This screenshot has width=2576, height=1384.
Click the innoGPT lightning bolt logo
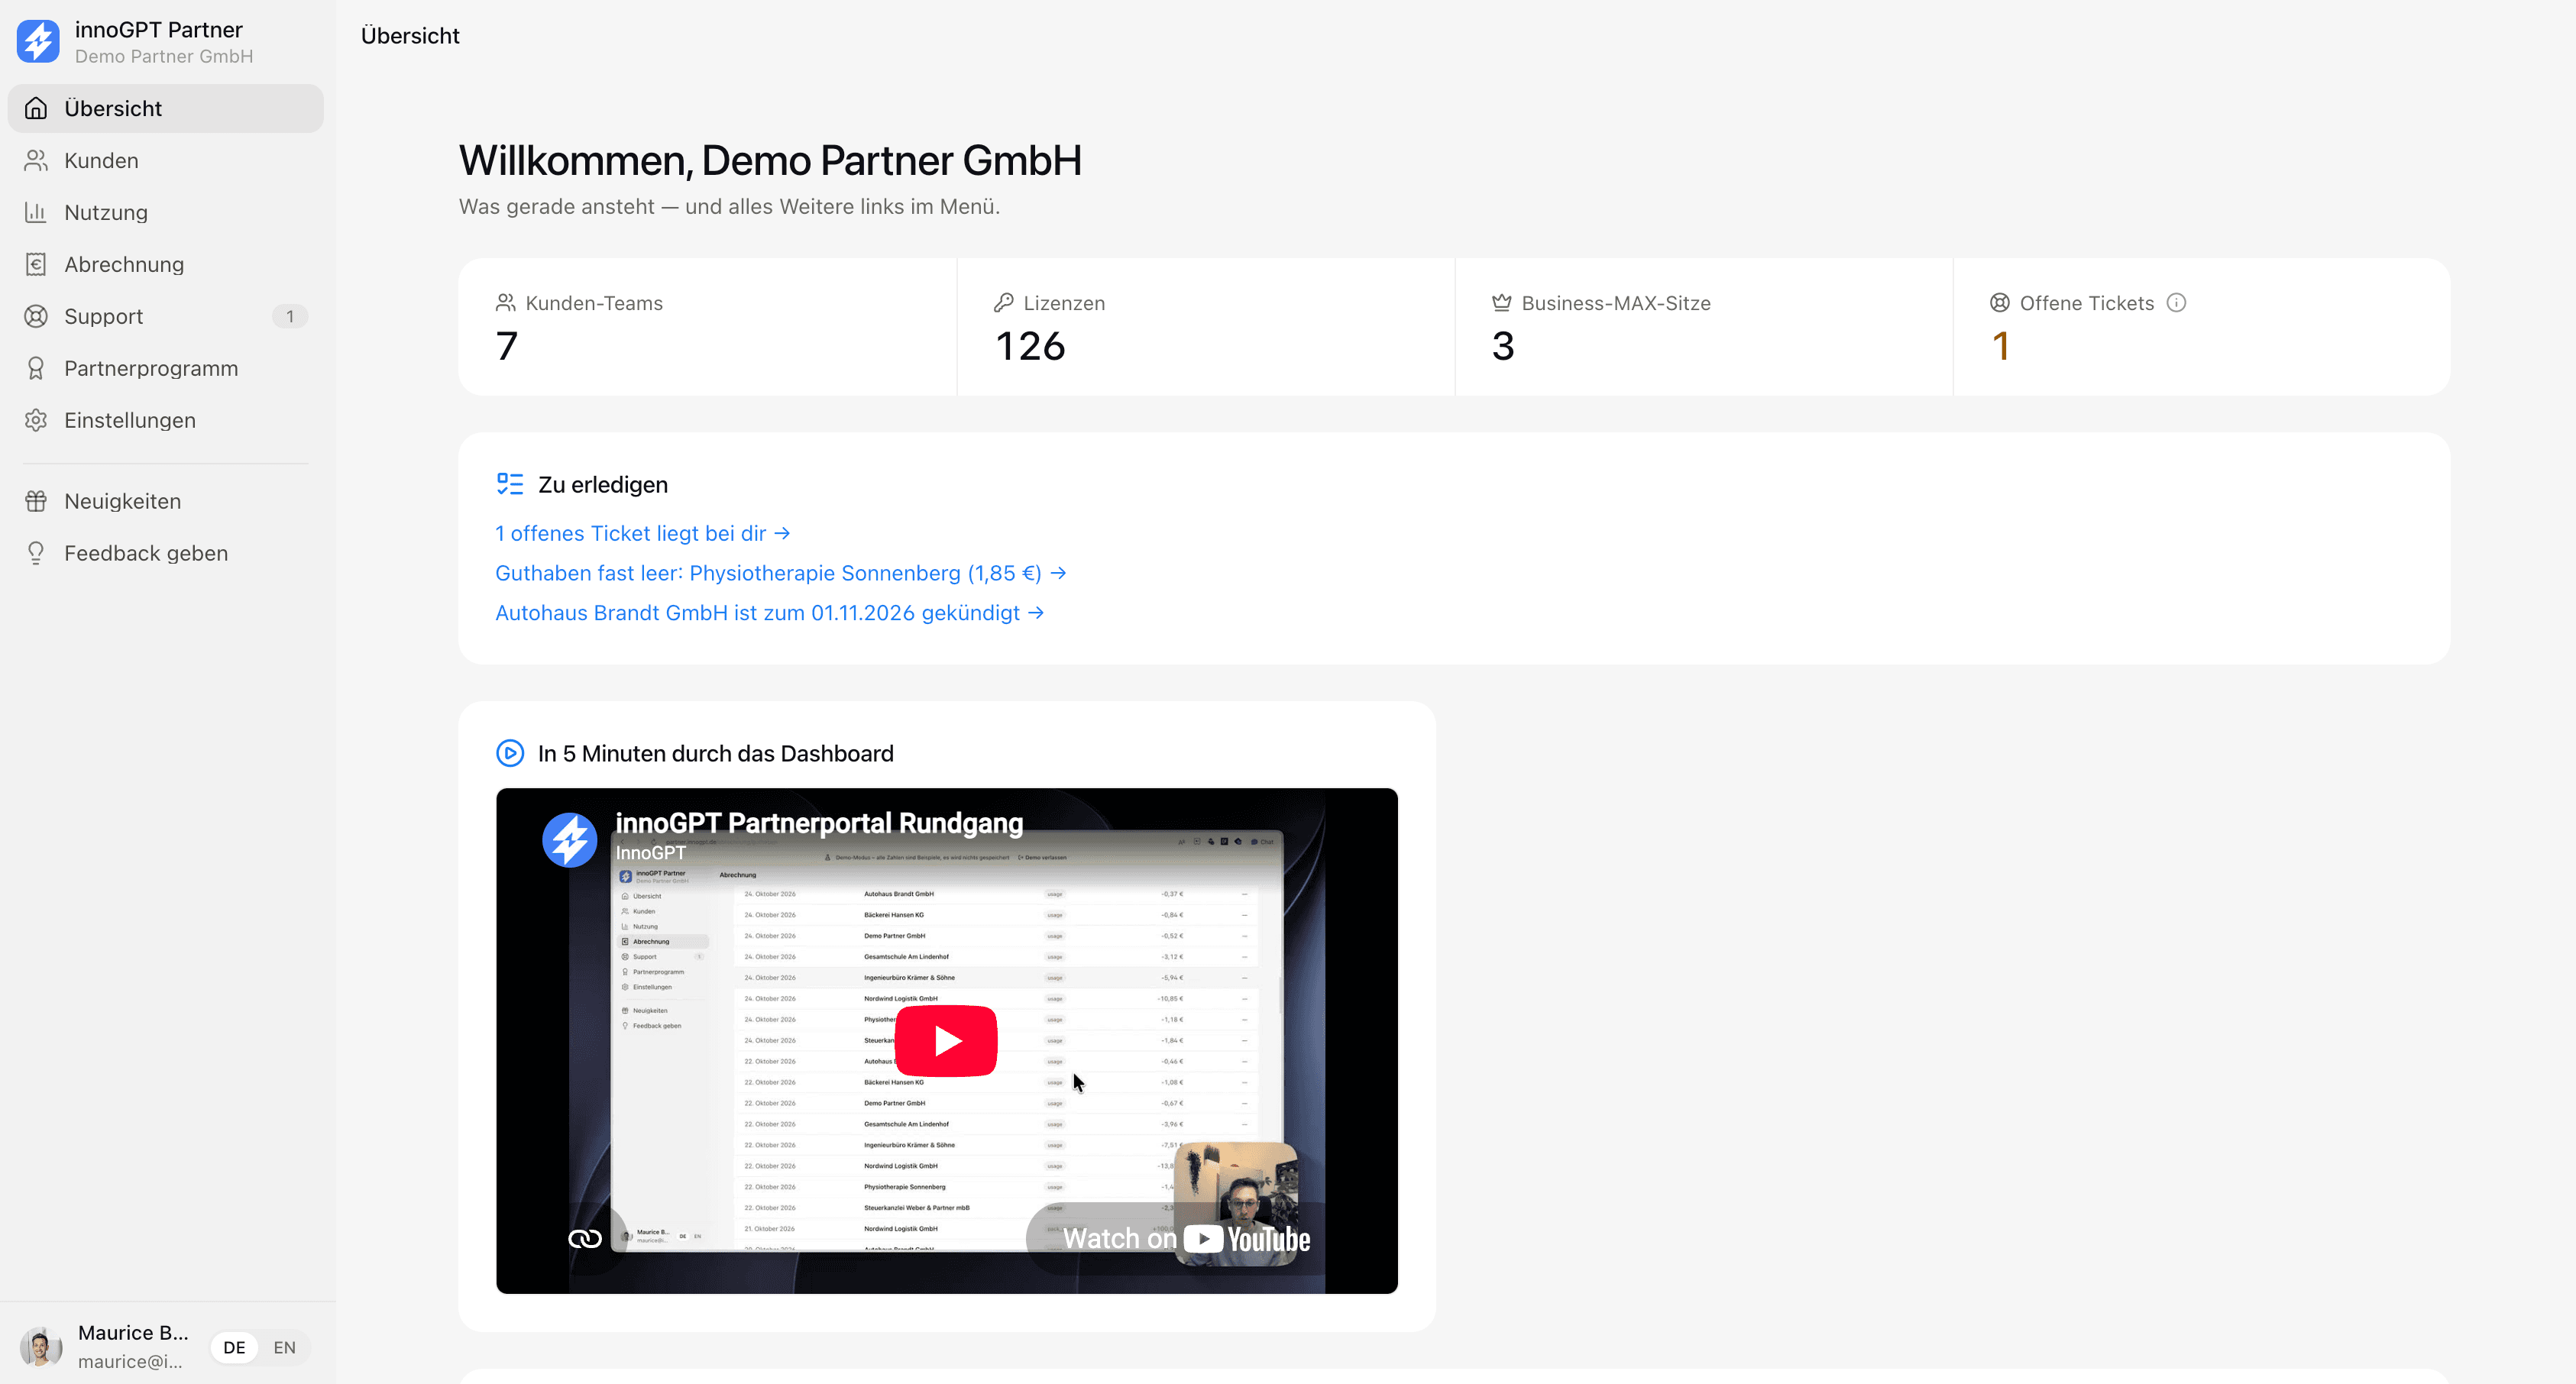pyautogui.click(x=38, y=42)
